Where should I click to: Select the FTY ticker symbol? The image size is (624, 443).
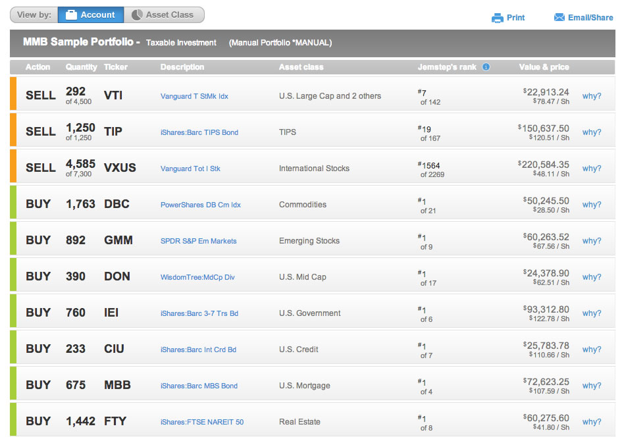click(x=115, y=421)
